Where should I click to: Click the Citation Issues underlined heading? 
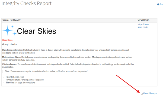pyautogui.click(x=9, y=64)
